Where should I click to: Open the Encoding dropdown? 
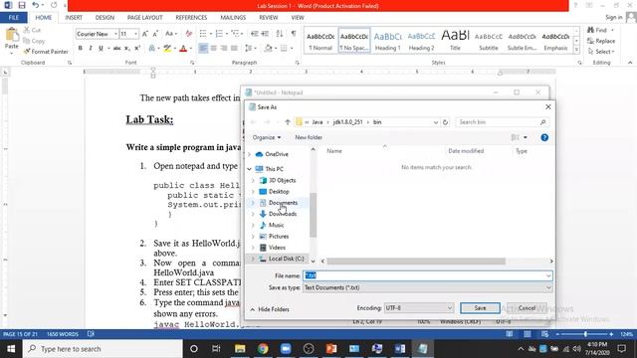click(x=450, y=308)
